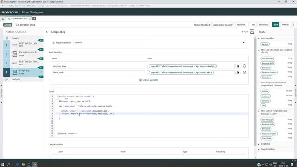
Task: Add a step between steps 3 and 4
Action: point(40,68)
